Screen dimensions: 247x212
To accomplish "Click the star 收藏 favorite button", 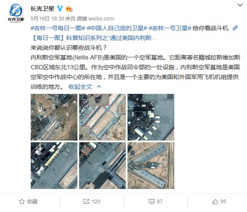I will click(28, 201).
